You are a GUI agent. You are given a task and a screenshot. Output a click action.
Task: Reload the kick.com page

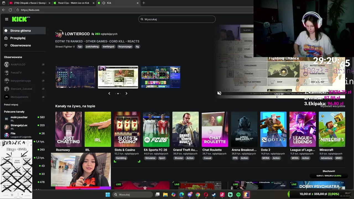tap(10, 10)
